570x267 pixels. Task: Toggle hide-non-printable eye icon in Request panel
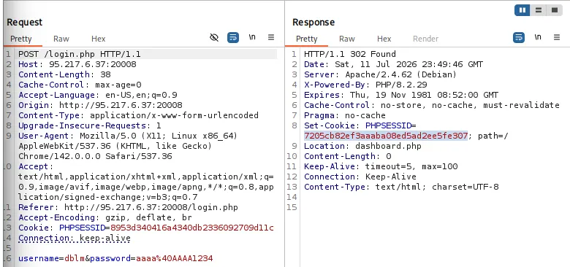(x=214, y=37)
